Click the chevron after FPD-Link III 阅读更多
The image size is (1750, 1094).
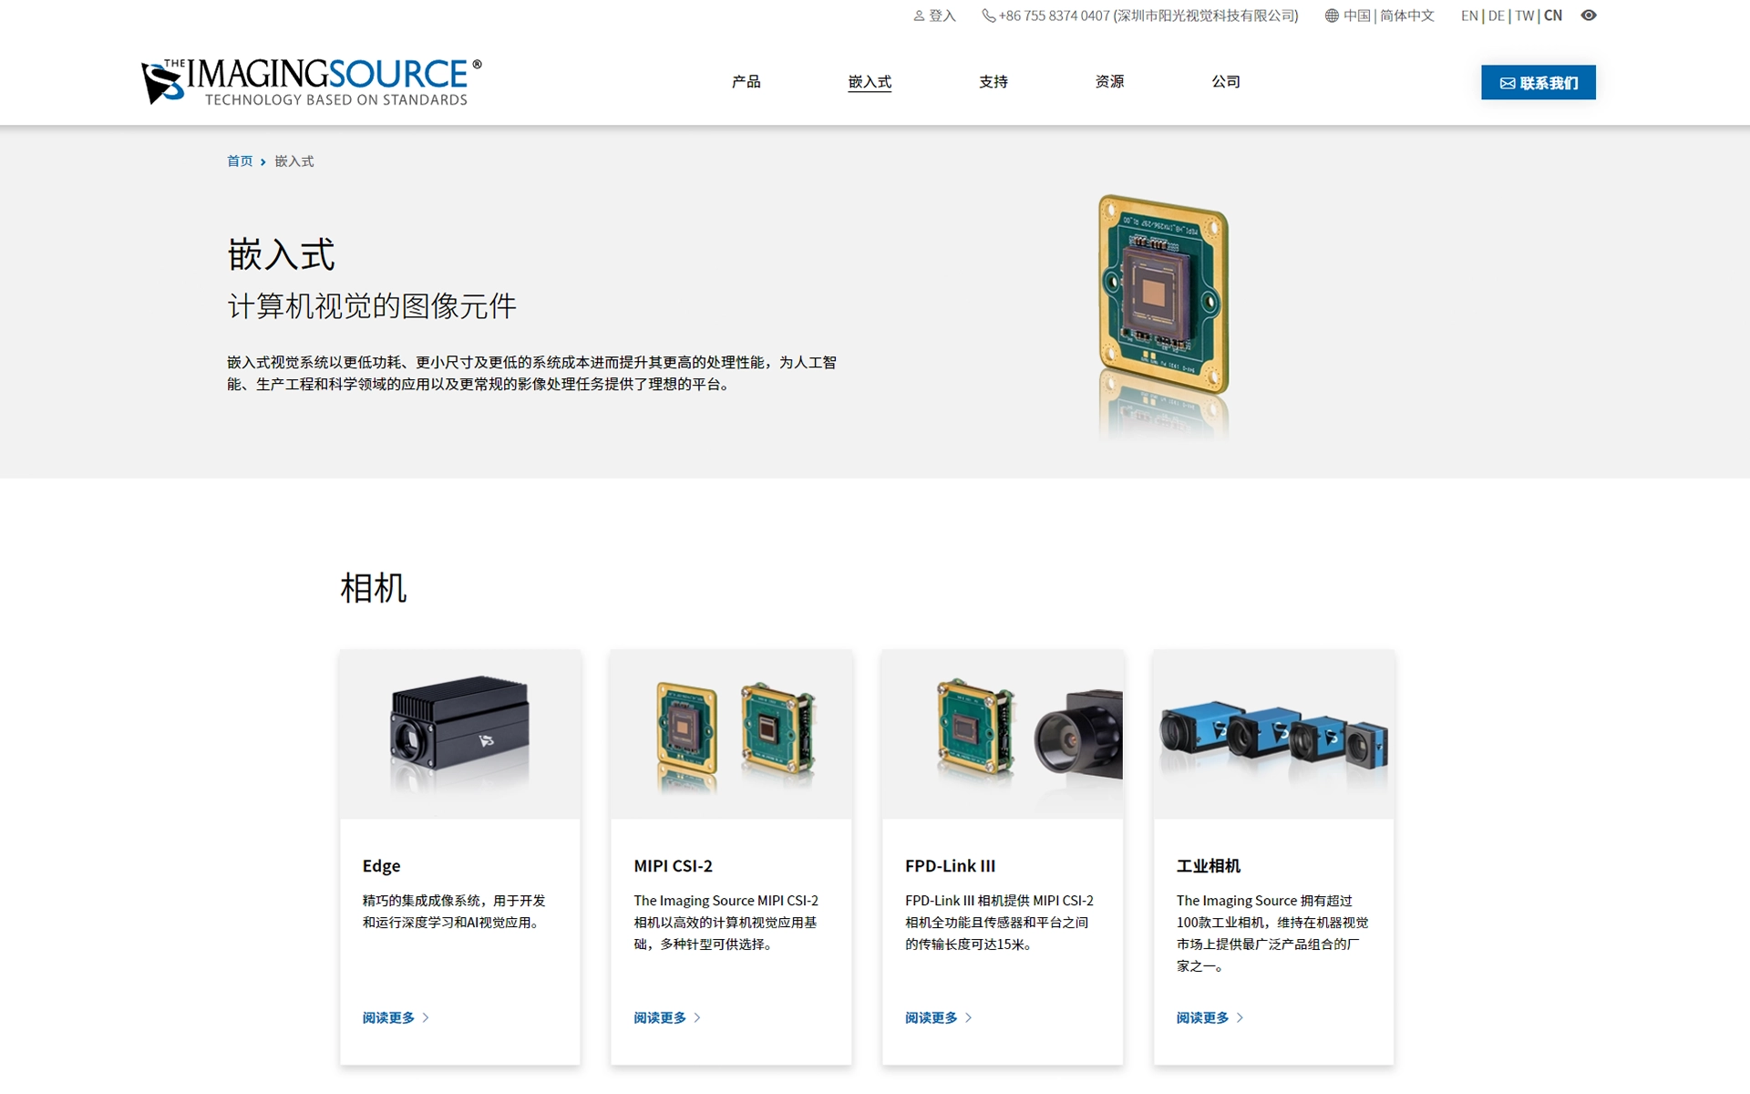point(968,1017)
